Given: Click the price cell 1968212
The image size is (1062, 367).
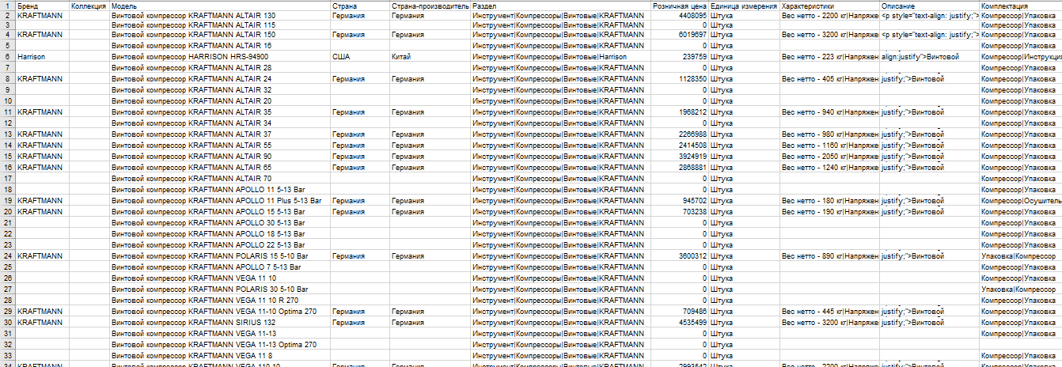Looking at the screenshot, I should click(x=680, y=112).
